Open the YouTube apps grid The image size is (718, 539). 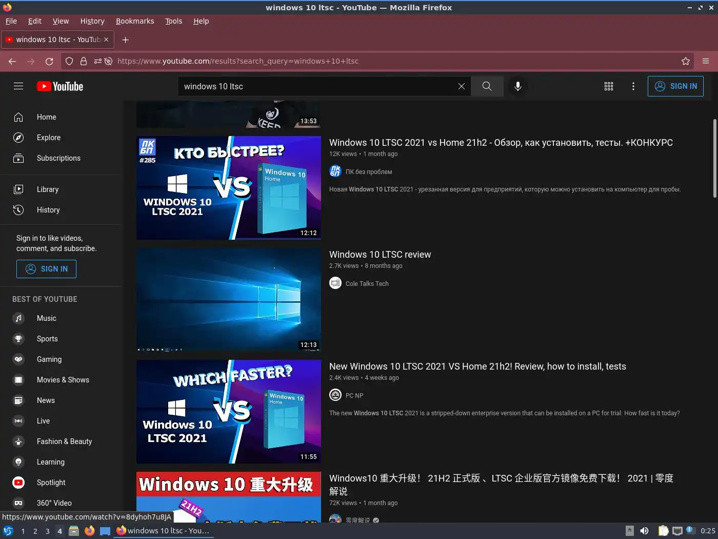609,86
